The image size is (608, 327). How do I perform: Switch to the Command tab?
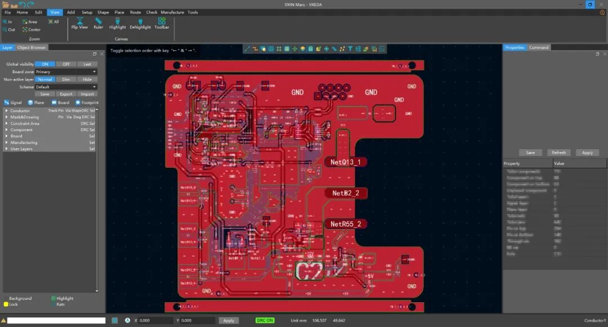coord(539,47)
